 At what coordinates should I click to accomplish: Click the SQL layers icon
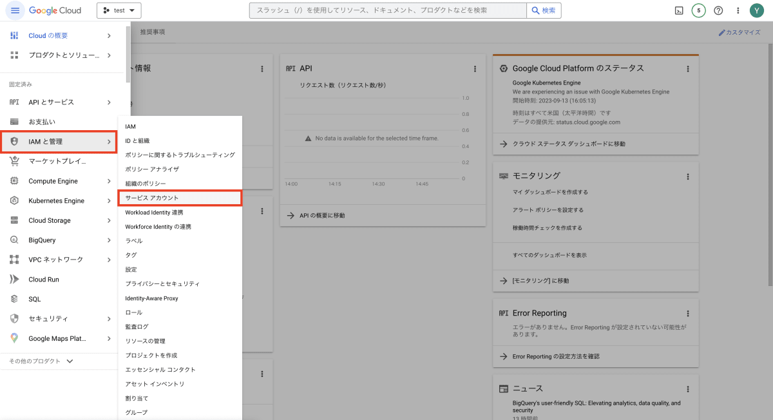pyautogui.click(x=15, y=299)
